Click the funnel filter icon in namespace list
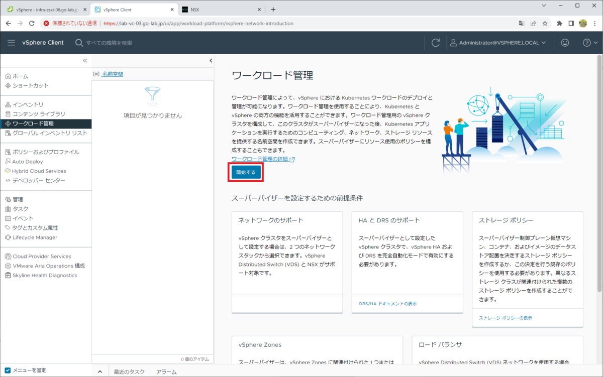This screenshot has width=603, height=377. (x=152, y=95)
